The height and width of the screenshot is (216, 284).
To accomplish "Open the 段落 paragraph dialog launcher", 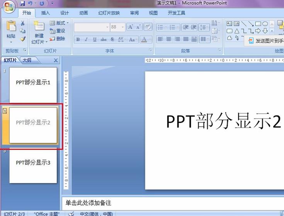I will (x=219, y=50).
